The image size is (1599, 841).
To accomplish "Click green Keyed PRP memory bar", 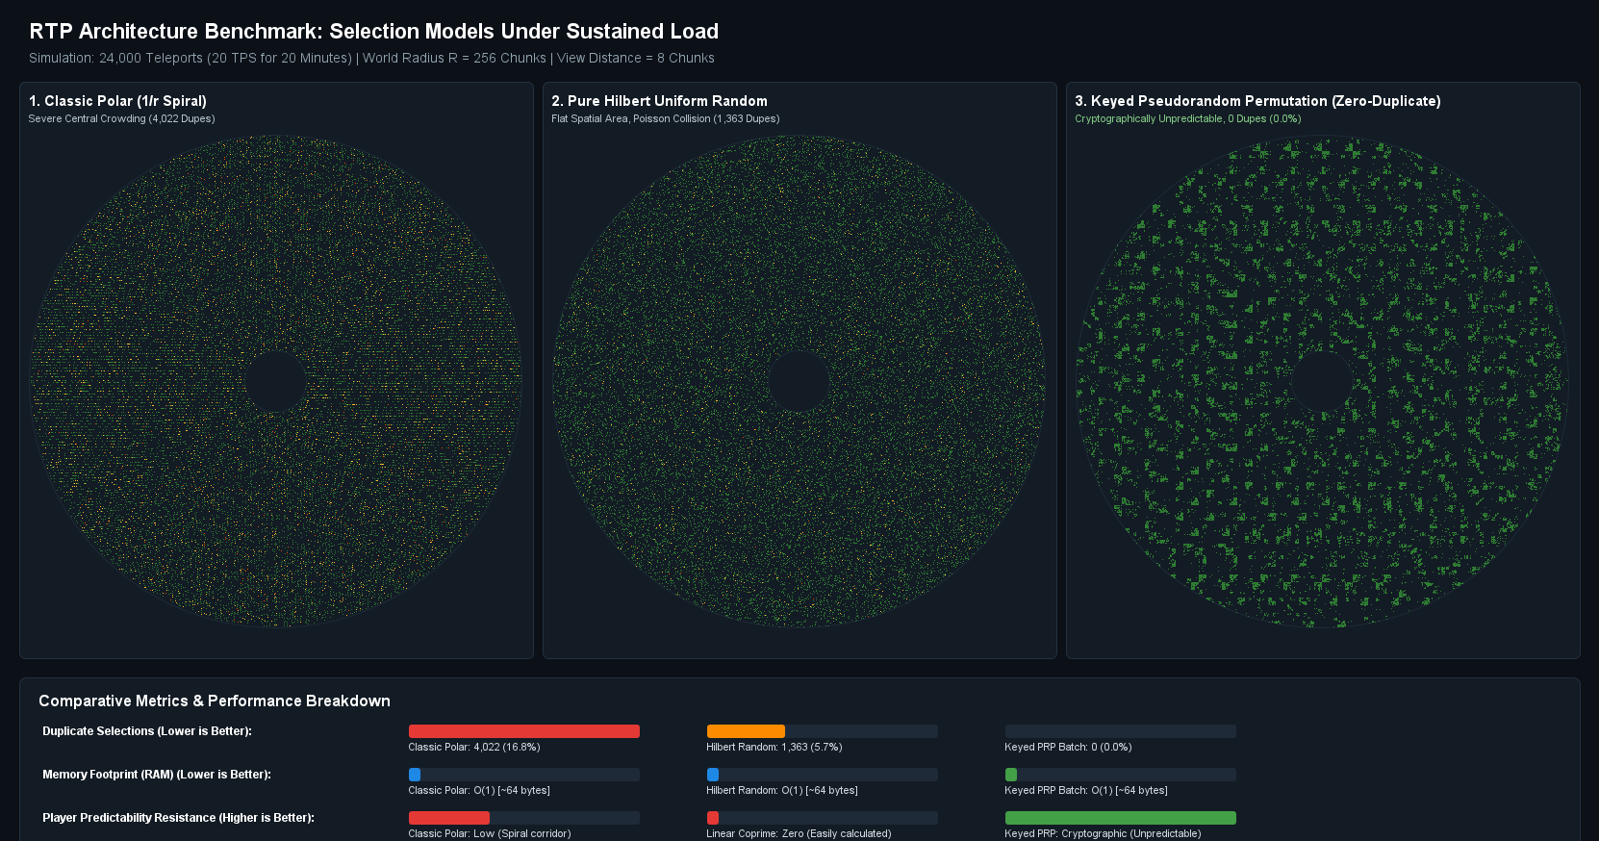I will point(1011,775).
